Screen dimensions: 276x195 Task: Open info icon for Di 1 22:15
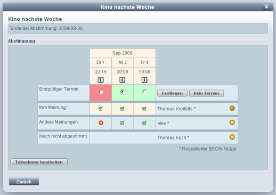pos(101,80)
